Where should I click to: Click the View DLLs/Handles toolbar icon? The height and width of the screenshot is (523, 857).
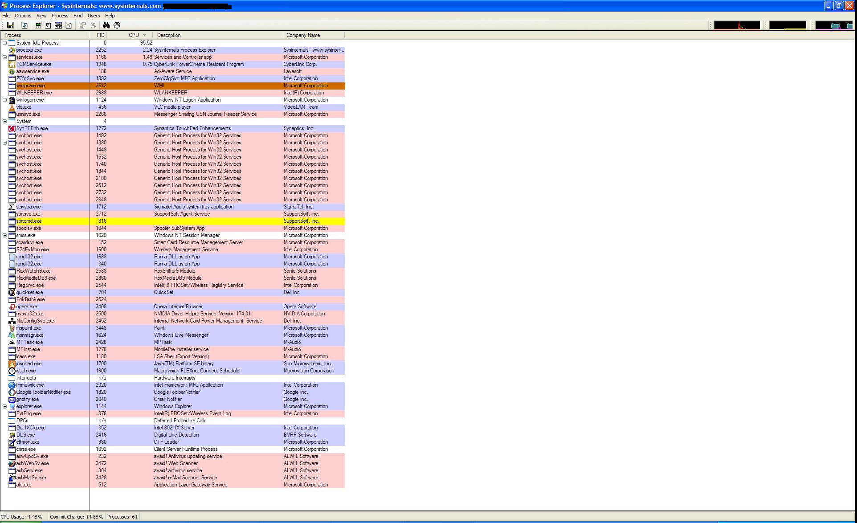tap(69, 25)
